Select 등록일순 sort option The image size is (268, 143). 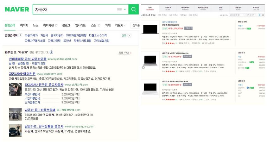[183, 15]
